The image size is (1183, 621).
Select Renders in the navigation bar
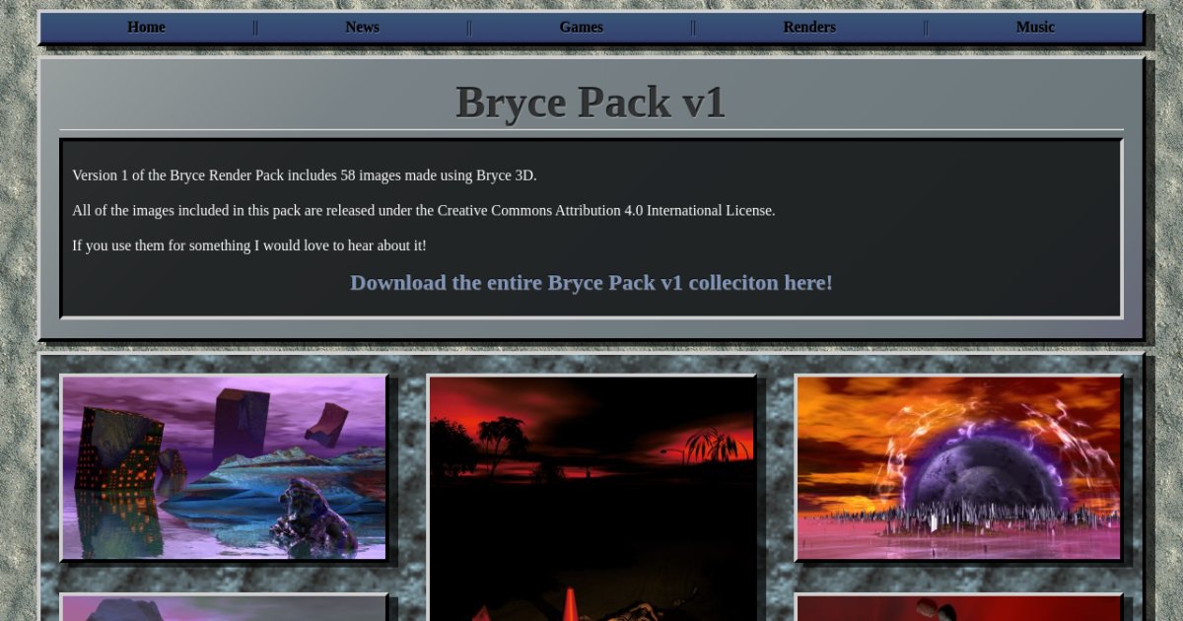pyautogui.click(x=809, y=28)
